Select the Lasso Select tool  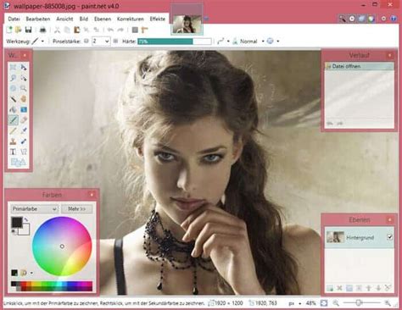click(13, 78)
